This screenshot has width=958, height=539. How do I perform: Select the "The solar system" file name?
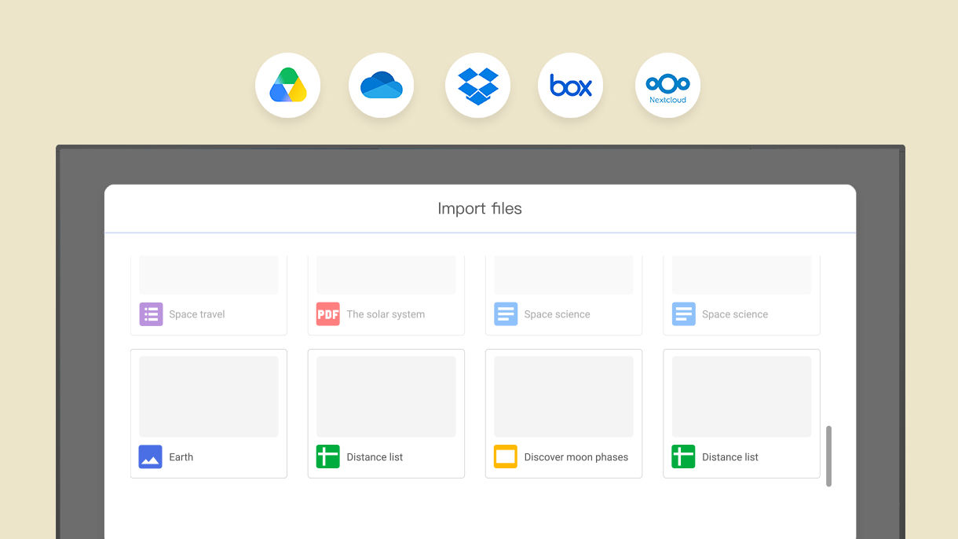[386, 314]
